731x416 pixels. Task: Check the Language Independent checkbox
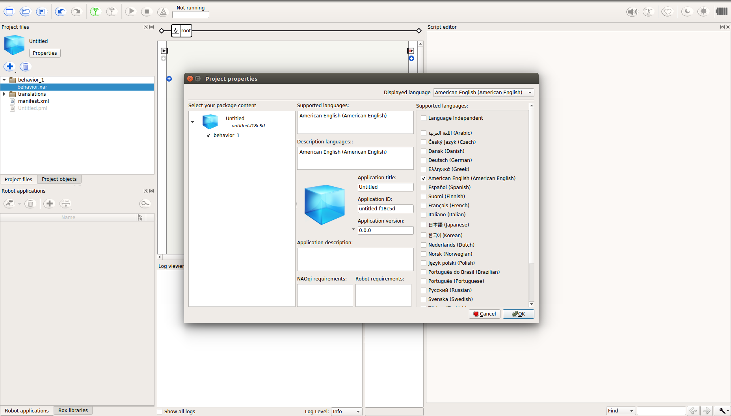[424, 118]
